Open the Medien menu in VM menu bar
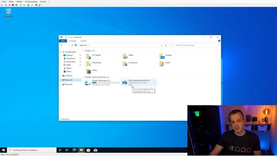 [x=19, y=2]
